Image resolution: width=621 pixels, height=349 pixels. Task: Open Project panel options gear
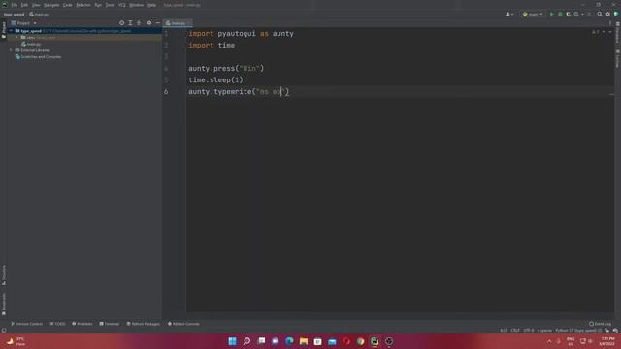pos(149,23)
